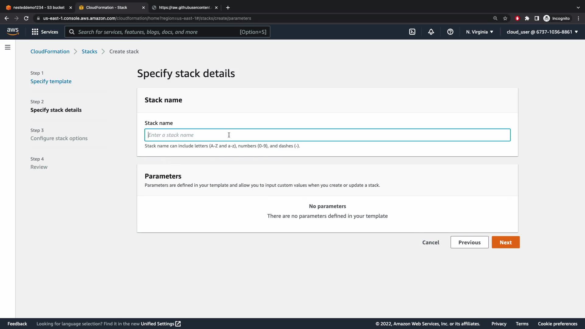Bookmark page with star icon

click(505, 18)
